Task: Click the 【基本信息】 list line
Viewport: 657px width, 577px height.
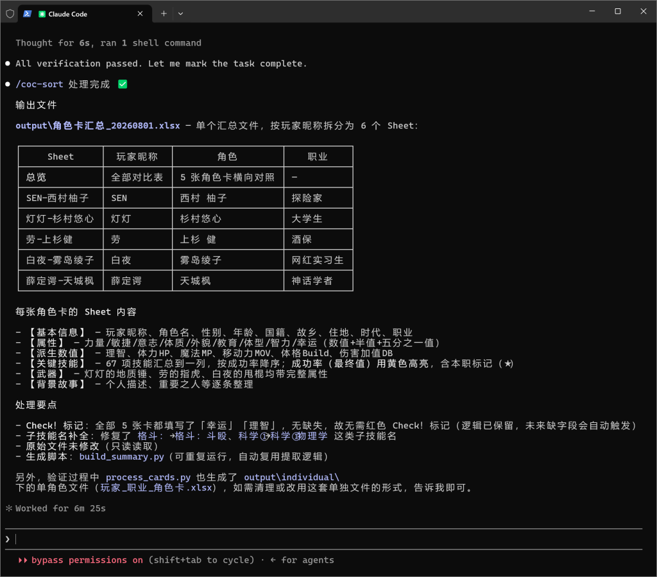Action: pyautogui.click(x=214, y=332)
